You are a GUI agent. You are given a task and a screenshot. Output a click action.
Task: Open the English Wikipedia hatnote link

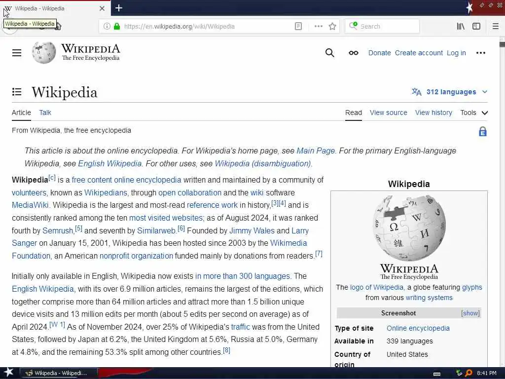109,164
